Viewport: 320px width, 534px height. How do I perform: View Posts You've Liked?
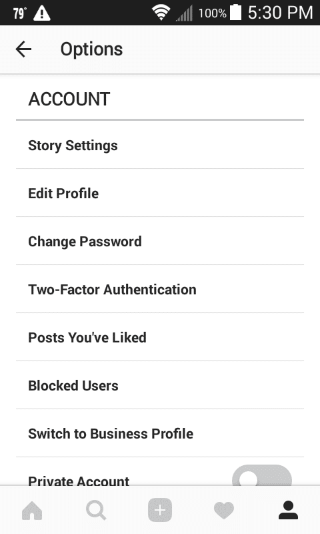160,337
